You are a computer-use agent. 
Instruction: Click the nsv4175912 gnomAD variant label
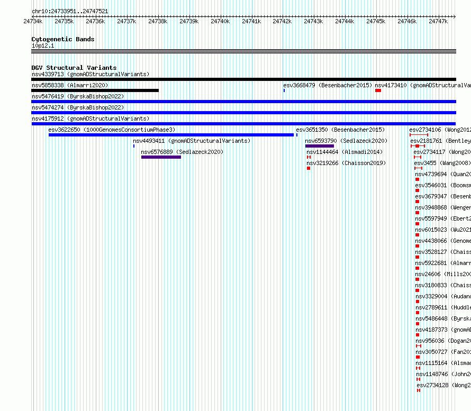(x=90, y=118)
